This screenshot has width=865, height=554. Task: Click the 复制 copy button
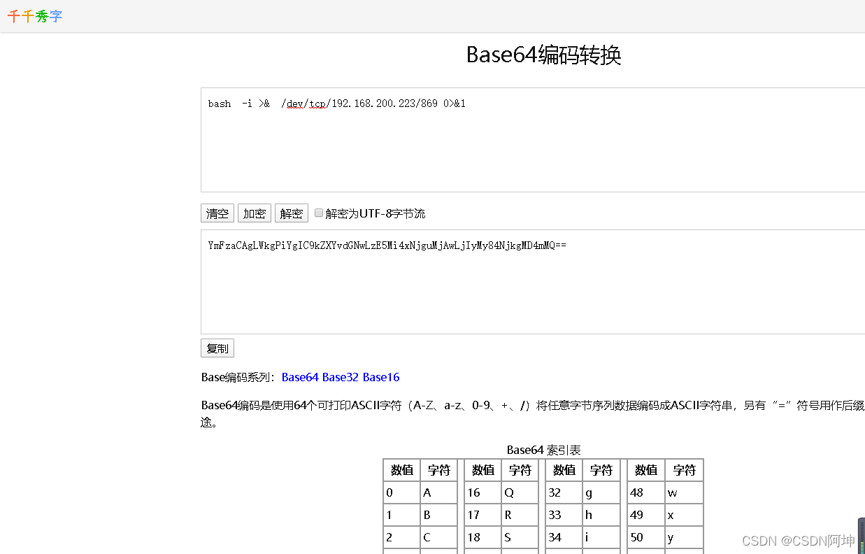point(217,348)
